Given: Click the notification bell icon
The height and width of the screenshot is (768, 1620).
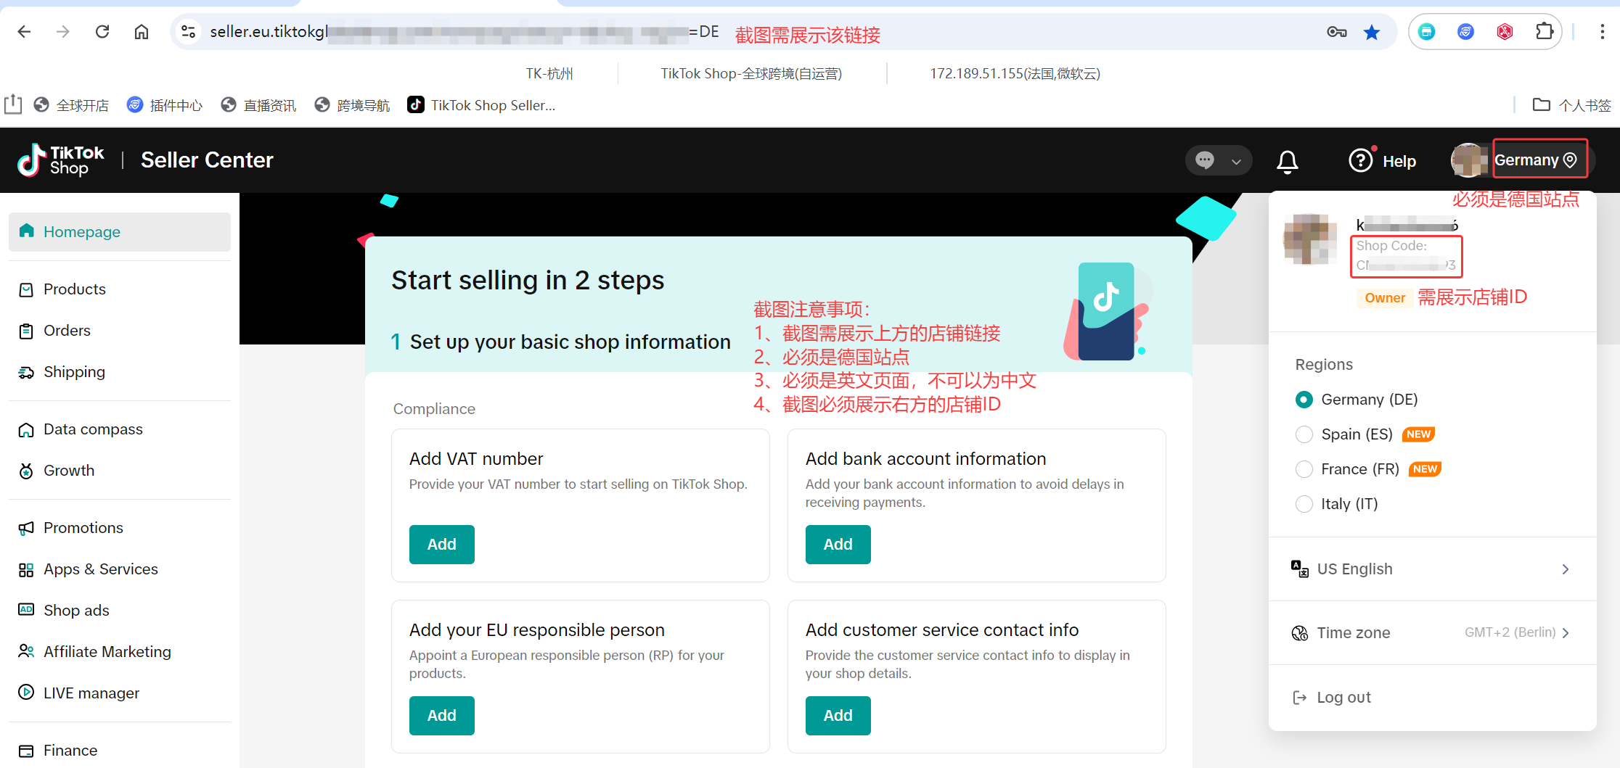Looking at the screenshot, I should click(x=1288, y=161).
